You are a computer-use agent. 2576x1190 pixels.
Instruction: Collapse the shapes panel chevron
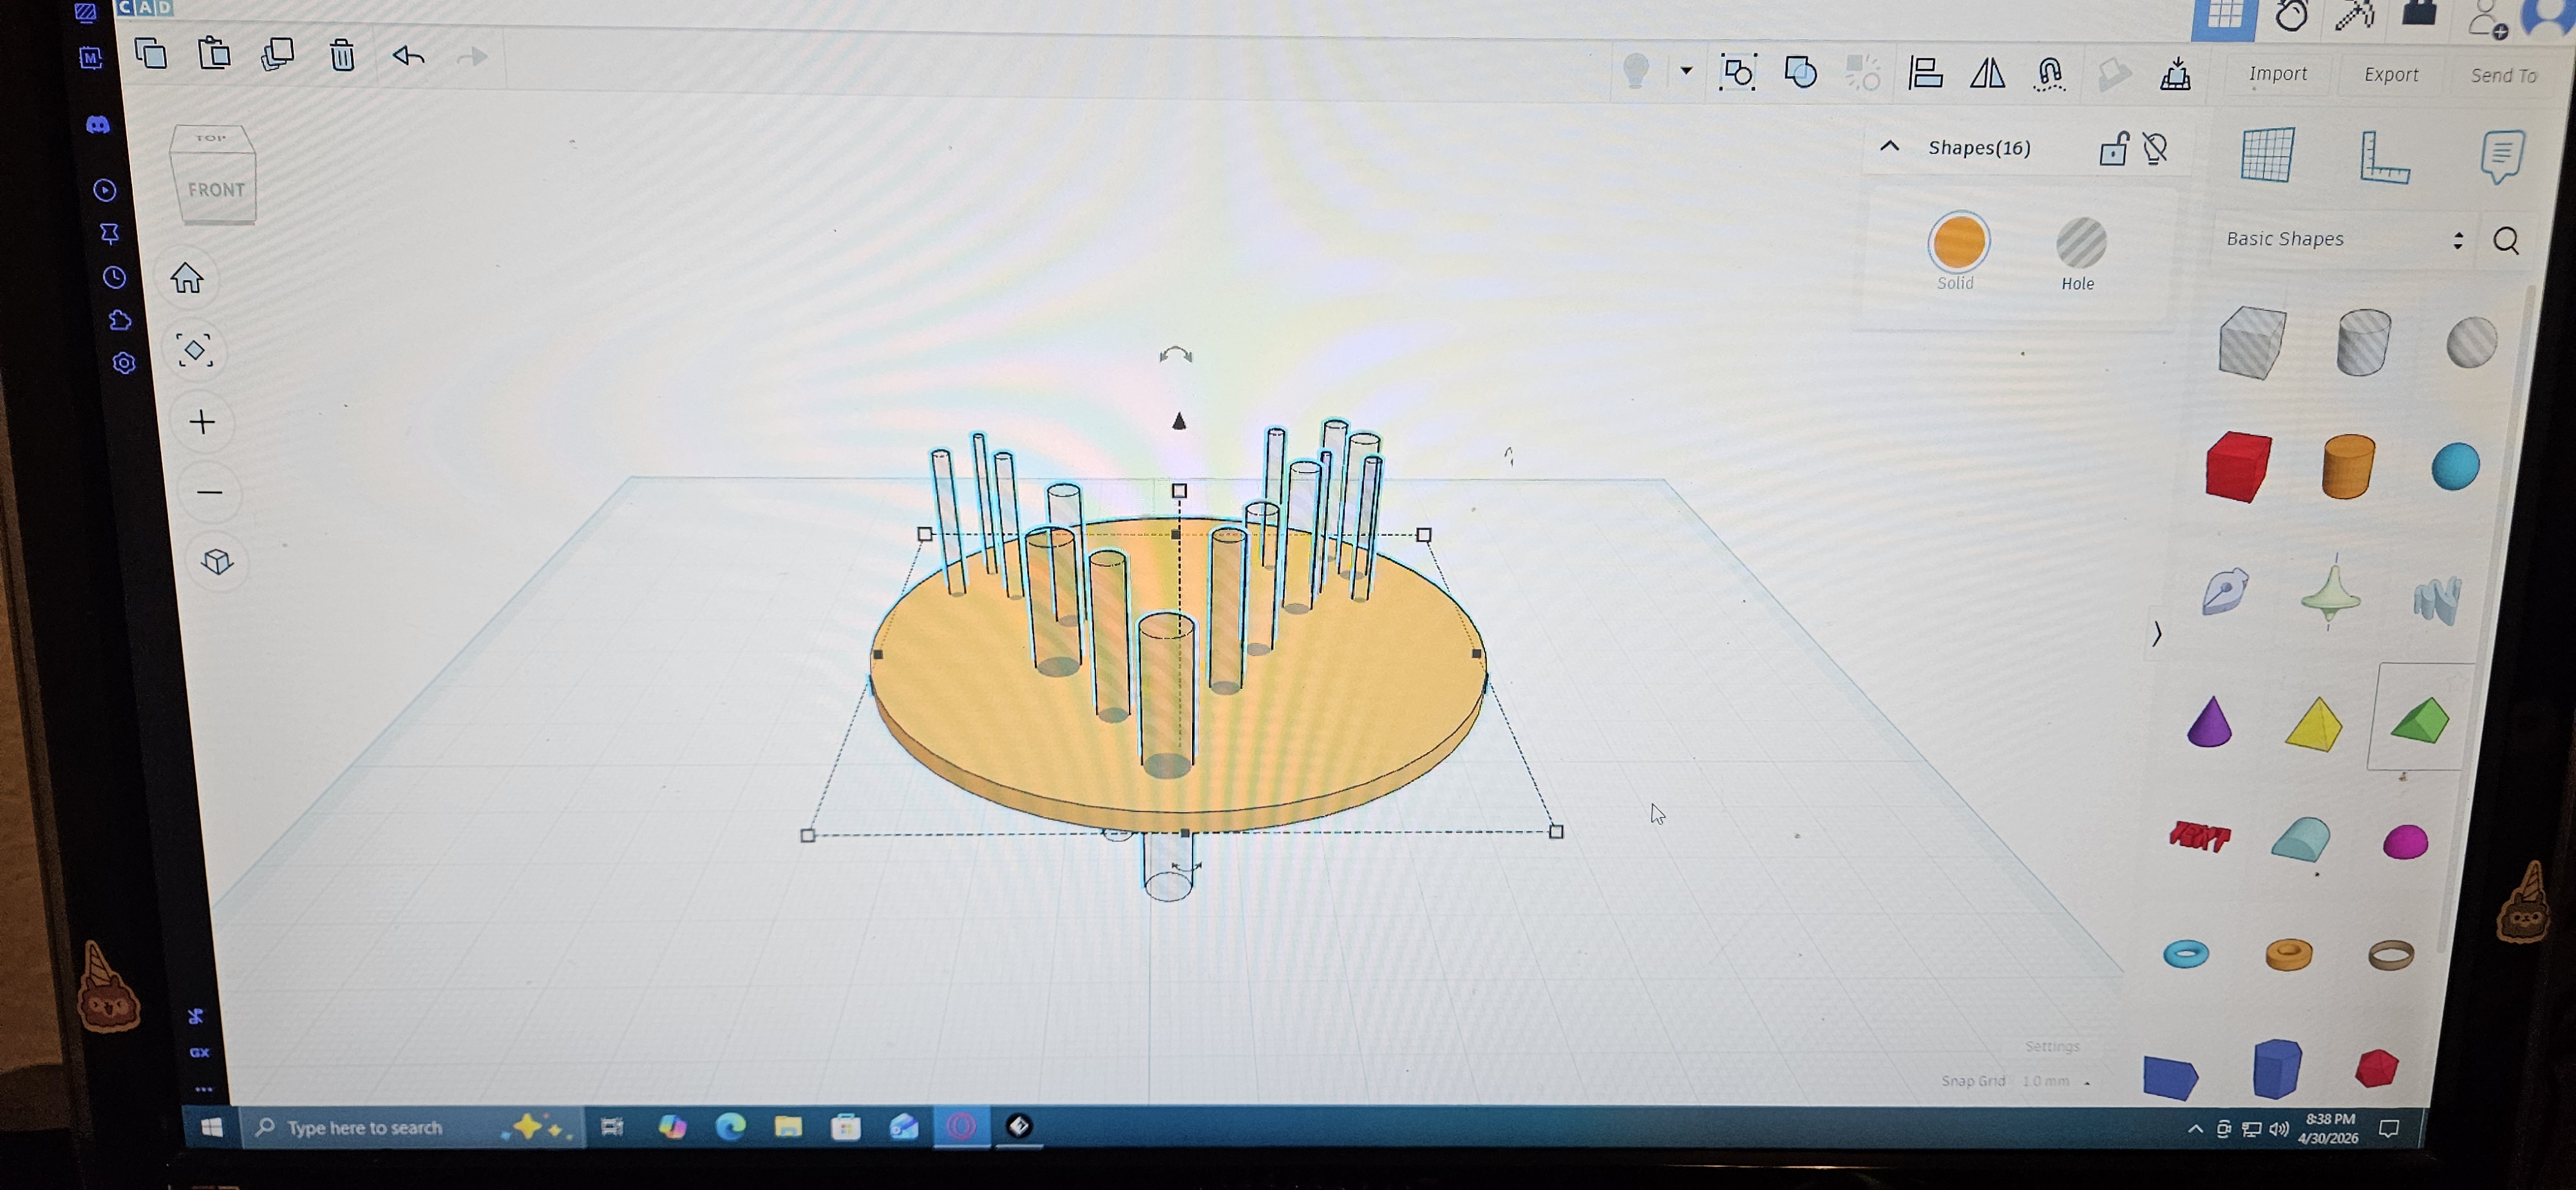2157,634
